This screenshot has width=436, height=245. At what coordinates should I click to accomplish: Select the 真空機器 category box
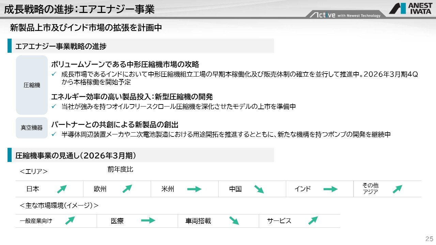32,128
